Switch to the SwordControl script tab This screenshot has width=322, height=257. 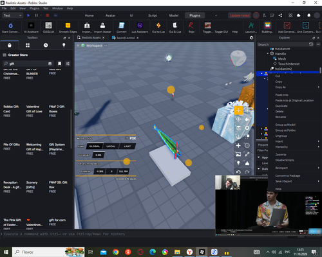126,38
